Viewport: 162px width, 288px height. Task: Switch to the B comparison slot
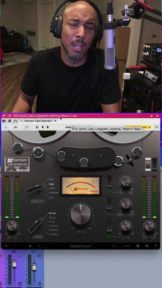coord(39,246)
